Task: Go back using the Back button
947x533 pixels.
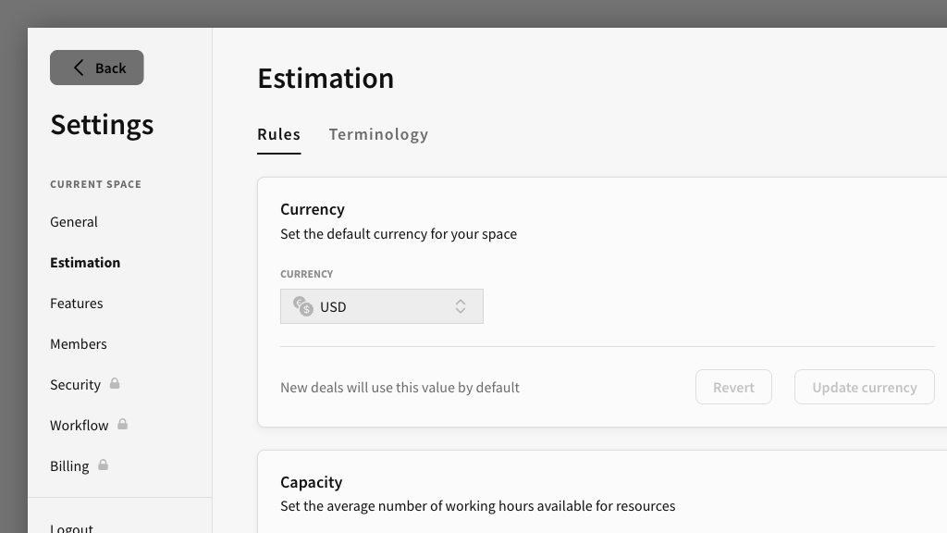Action: (97, 68)
